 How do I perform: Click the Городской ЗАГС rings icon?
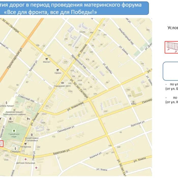[63, 83]
